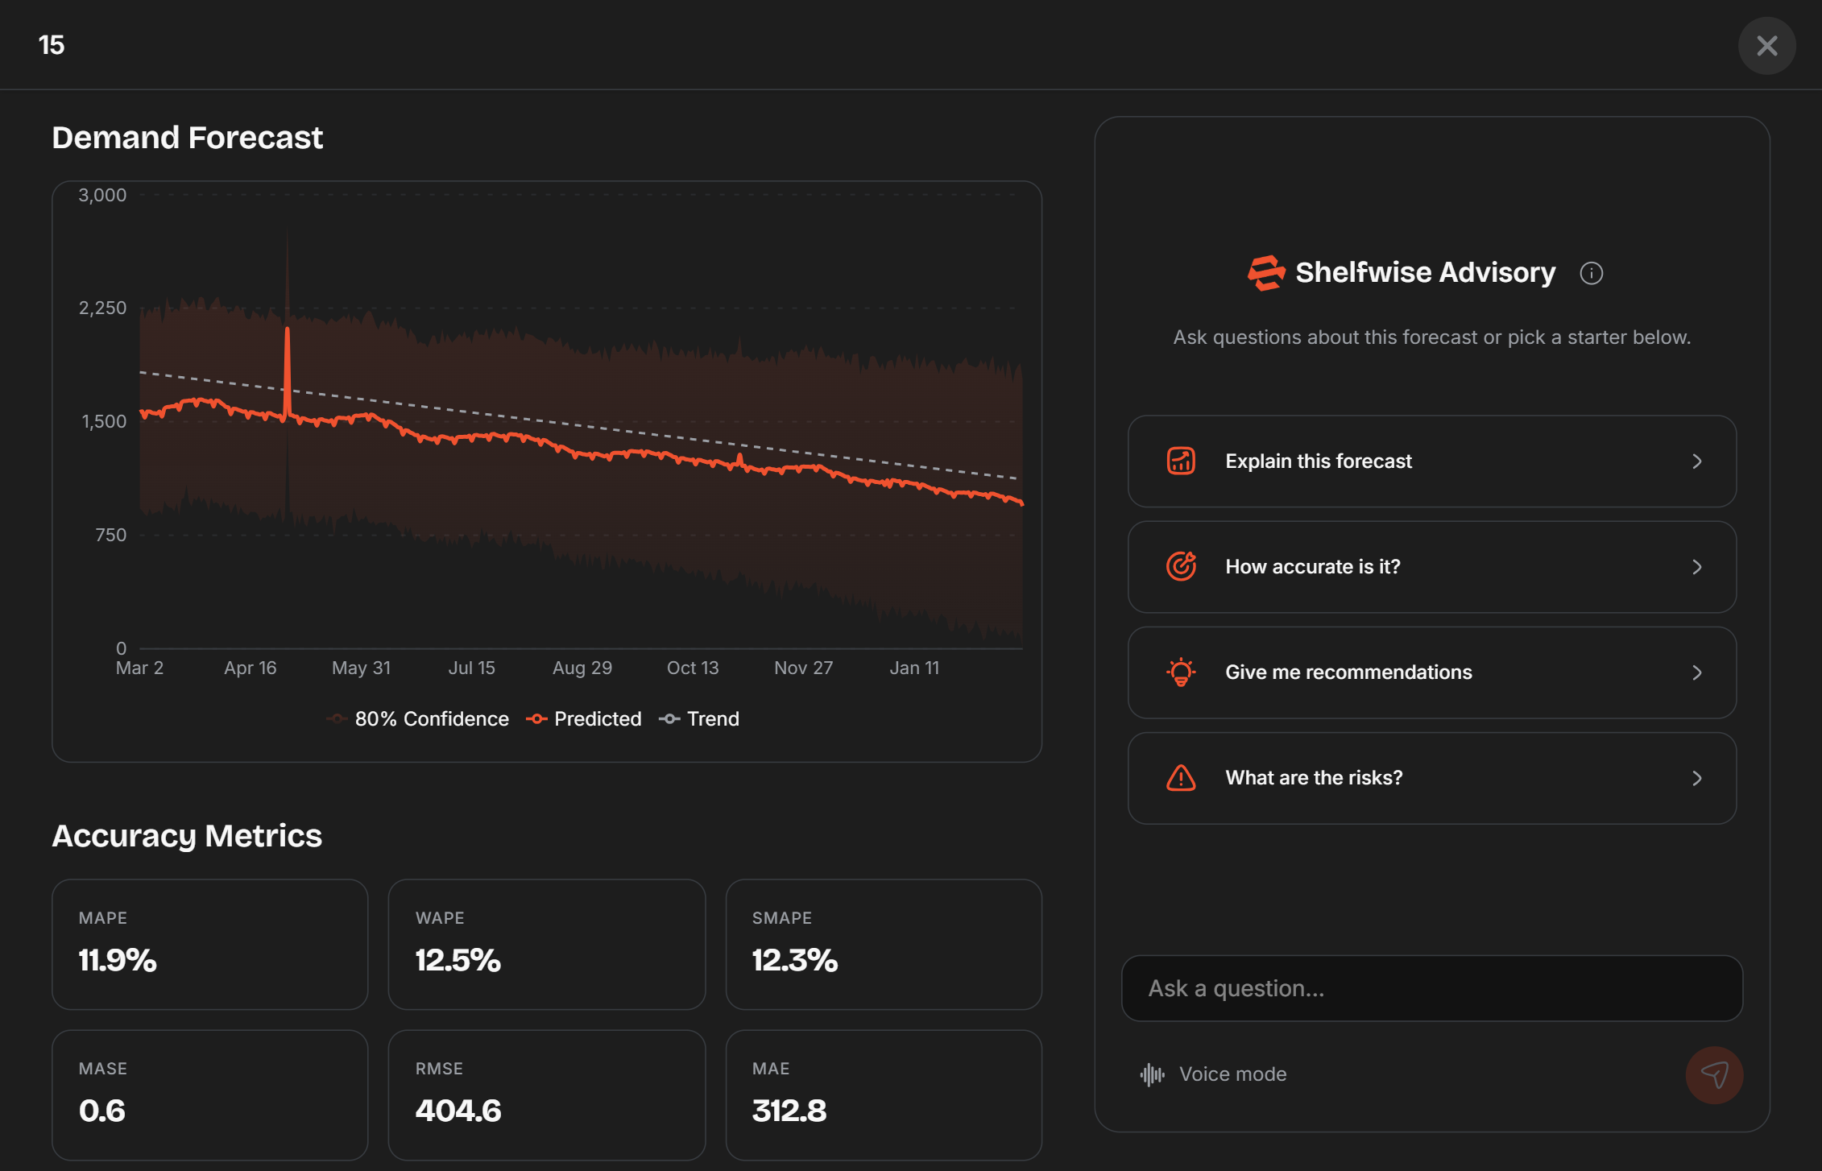Click the Explain this forecast chart icon
The image size is (1822, 1171).
click(x=1181, y=461)
